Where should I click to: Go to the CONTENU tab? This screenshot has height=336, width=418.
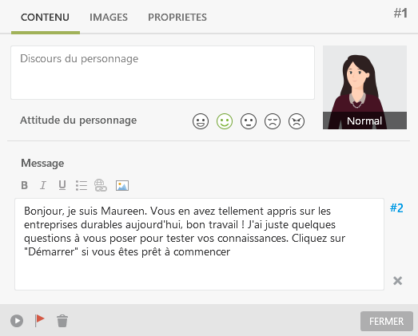[45, 18]
